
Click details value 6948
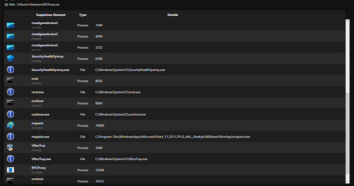coord(99,59)
